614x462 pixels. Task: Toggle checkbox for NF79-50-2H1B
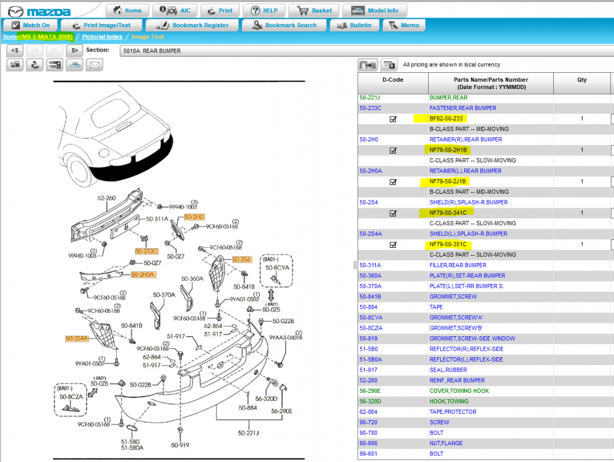[393, 150]
